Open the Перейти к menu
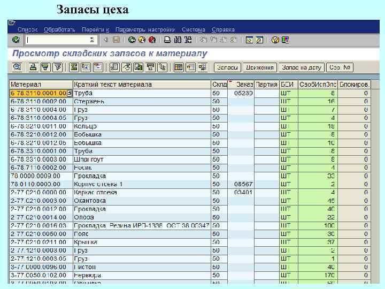Screen dimensions: 385x289 click(x=95, y=30)
